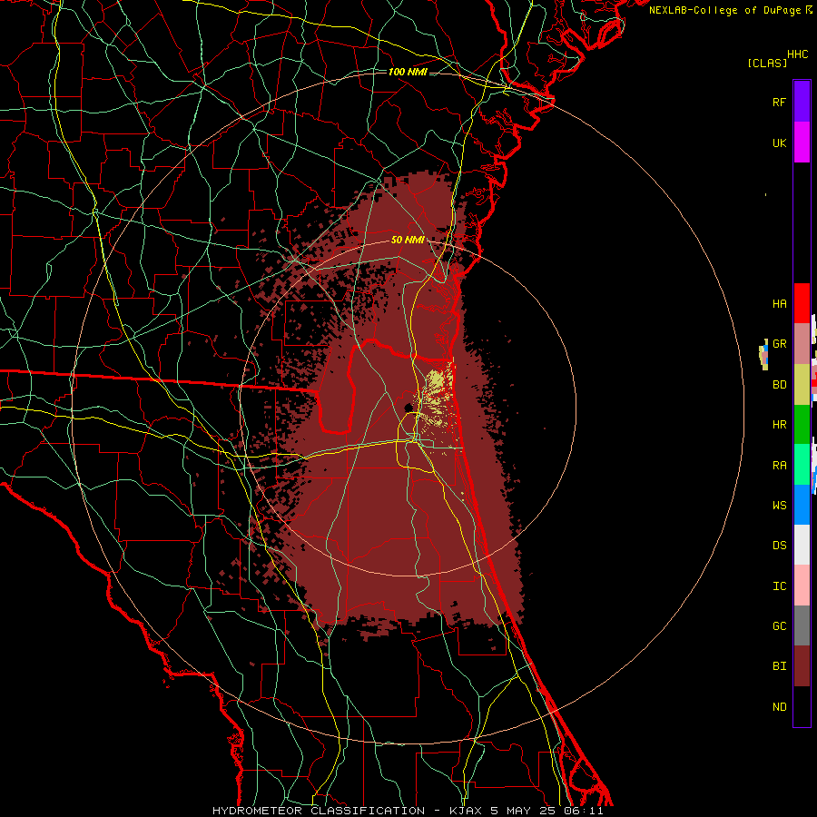Click the UK legend label

pyautogui.click(x=779, y=143)
